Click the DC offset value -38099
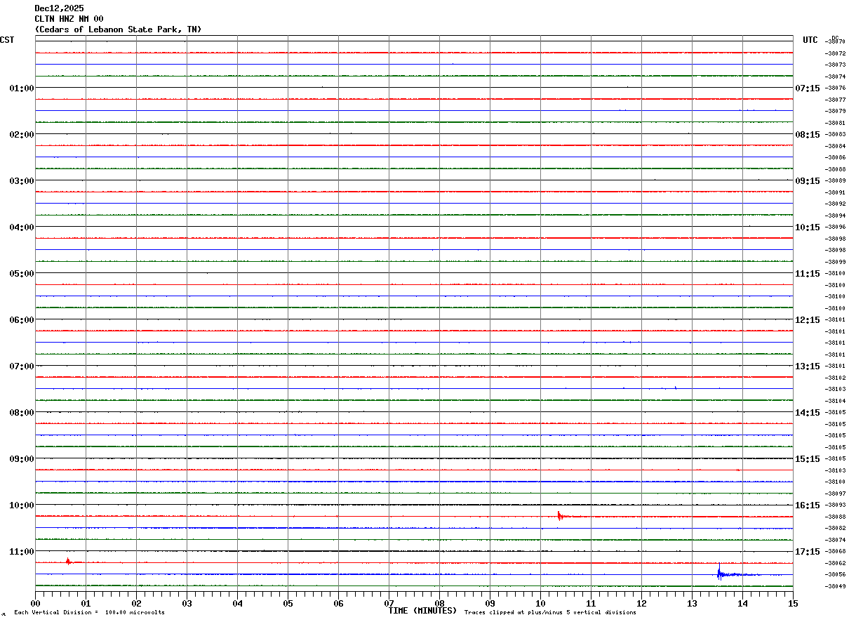Screen dimensions: 849x622 pyautogui.click(x=836, y=262)
